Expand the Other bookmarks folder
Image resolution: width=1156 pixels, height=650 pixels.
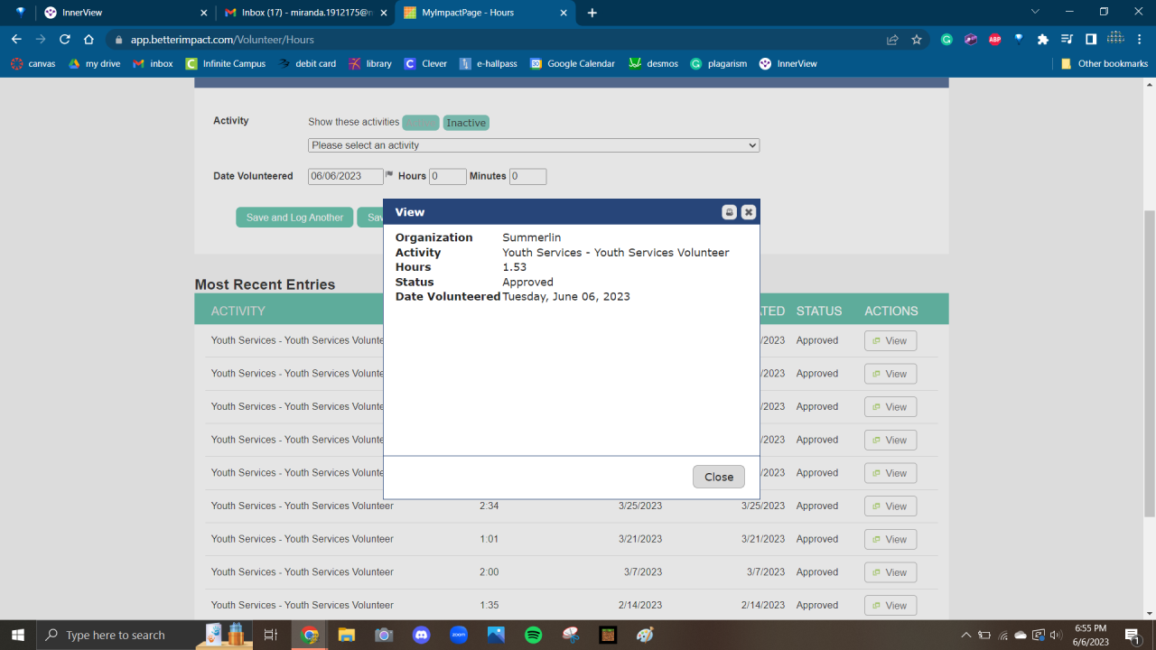[1105, 63]
